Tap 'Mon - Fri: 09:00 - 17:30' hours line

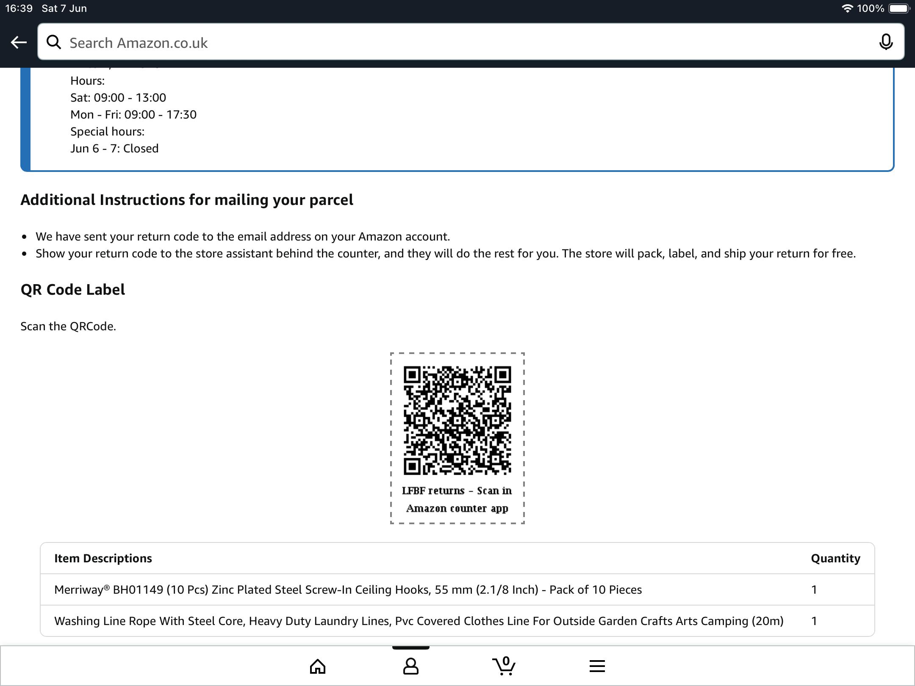133,115
